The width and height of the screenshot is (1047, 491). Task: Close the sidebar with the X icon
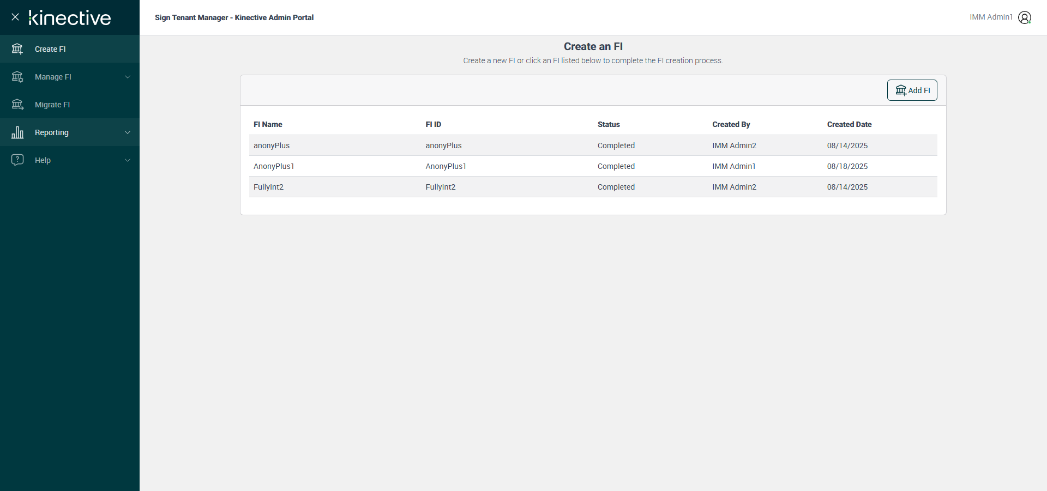click(x=15, y=17)
